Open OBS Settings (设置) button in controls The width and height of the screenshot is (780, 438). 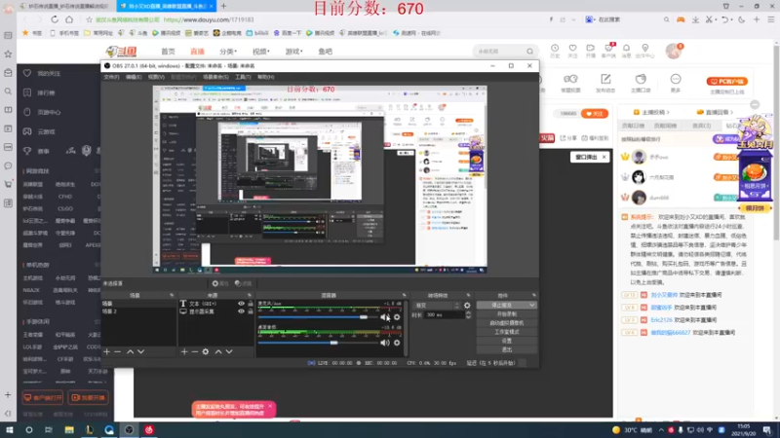click(506, 341)
